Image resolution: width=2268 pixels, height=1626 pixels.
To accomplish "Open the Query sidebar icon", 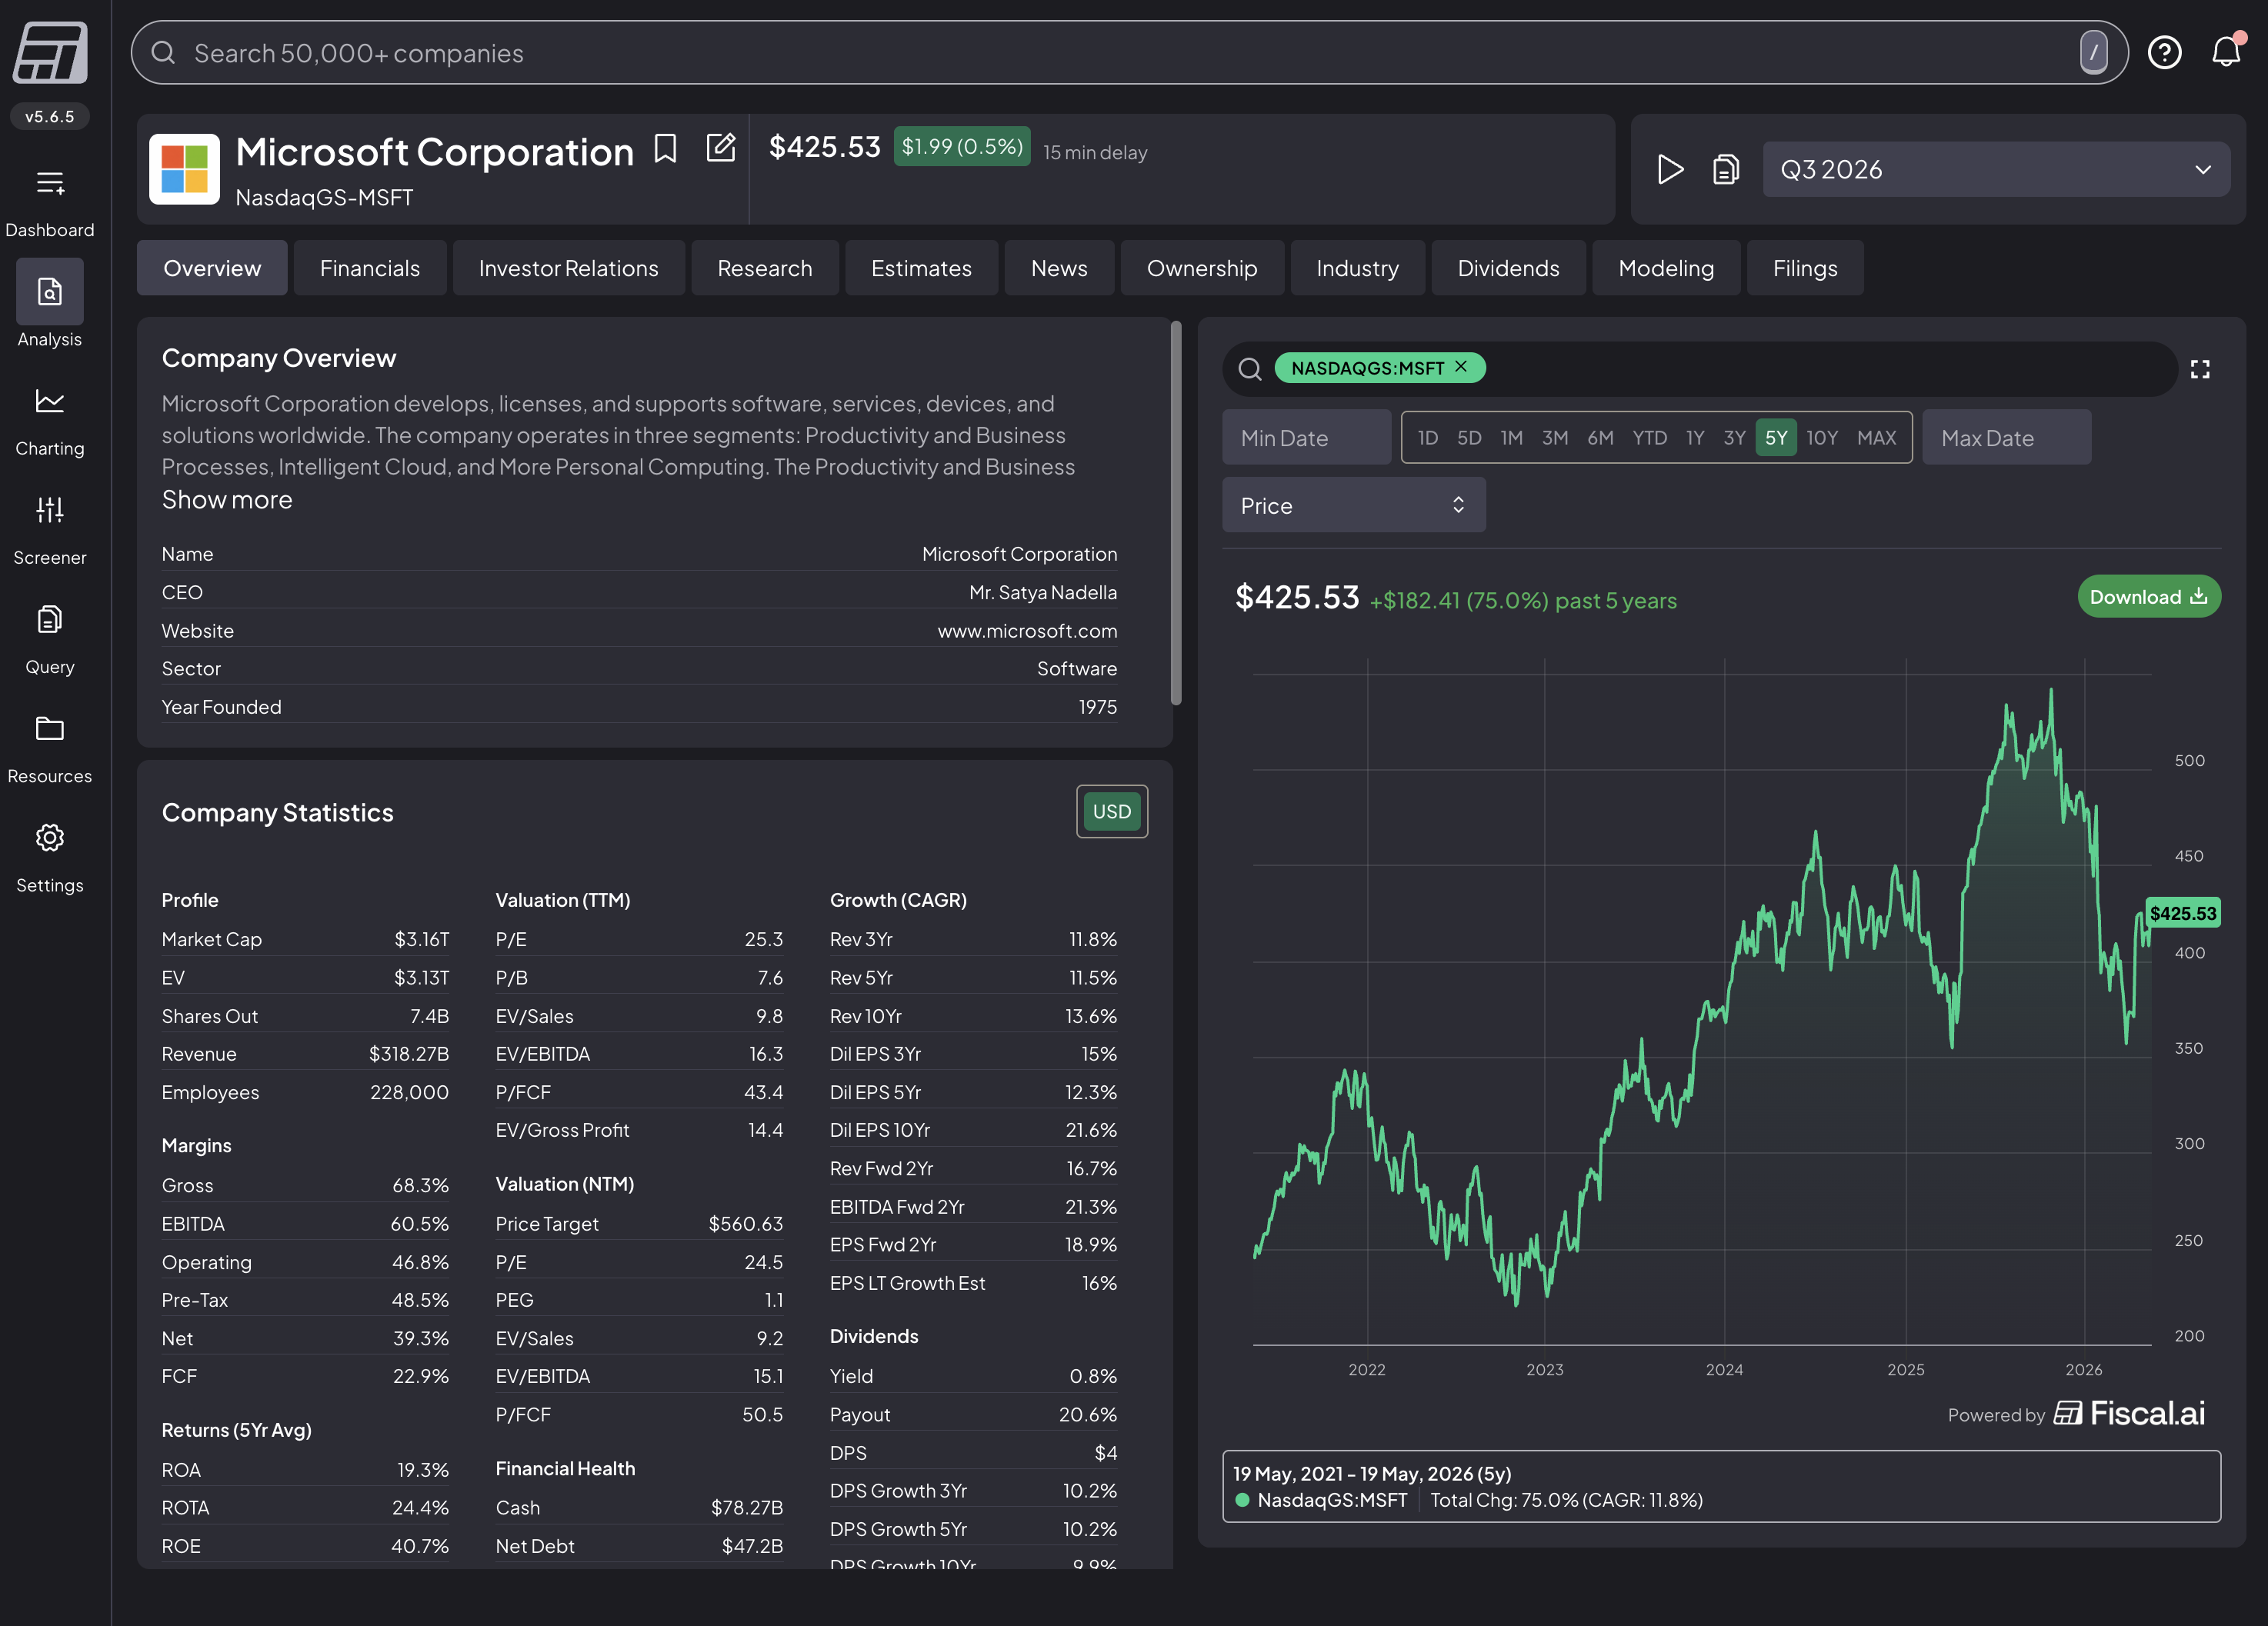I will tap(50, 619).
